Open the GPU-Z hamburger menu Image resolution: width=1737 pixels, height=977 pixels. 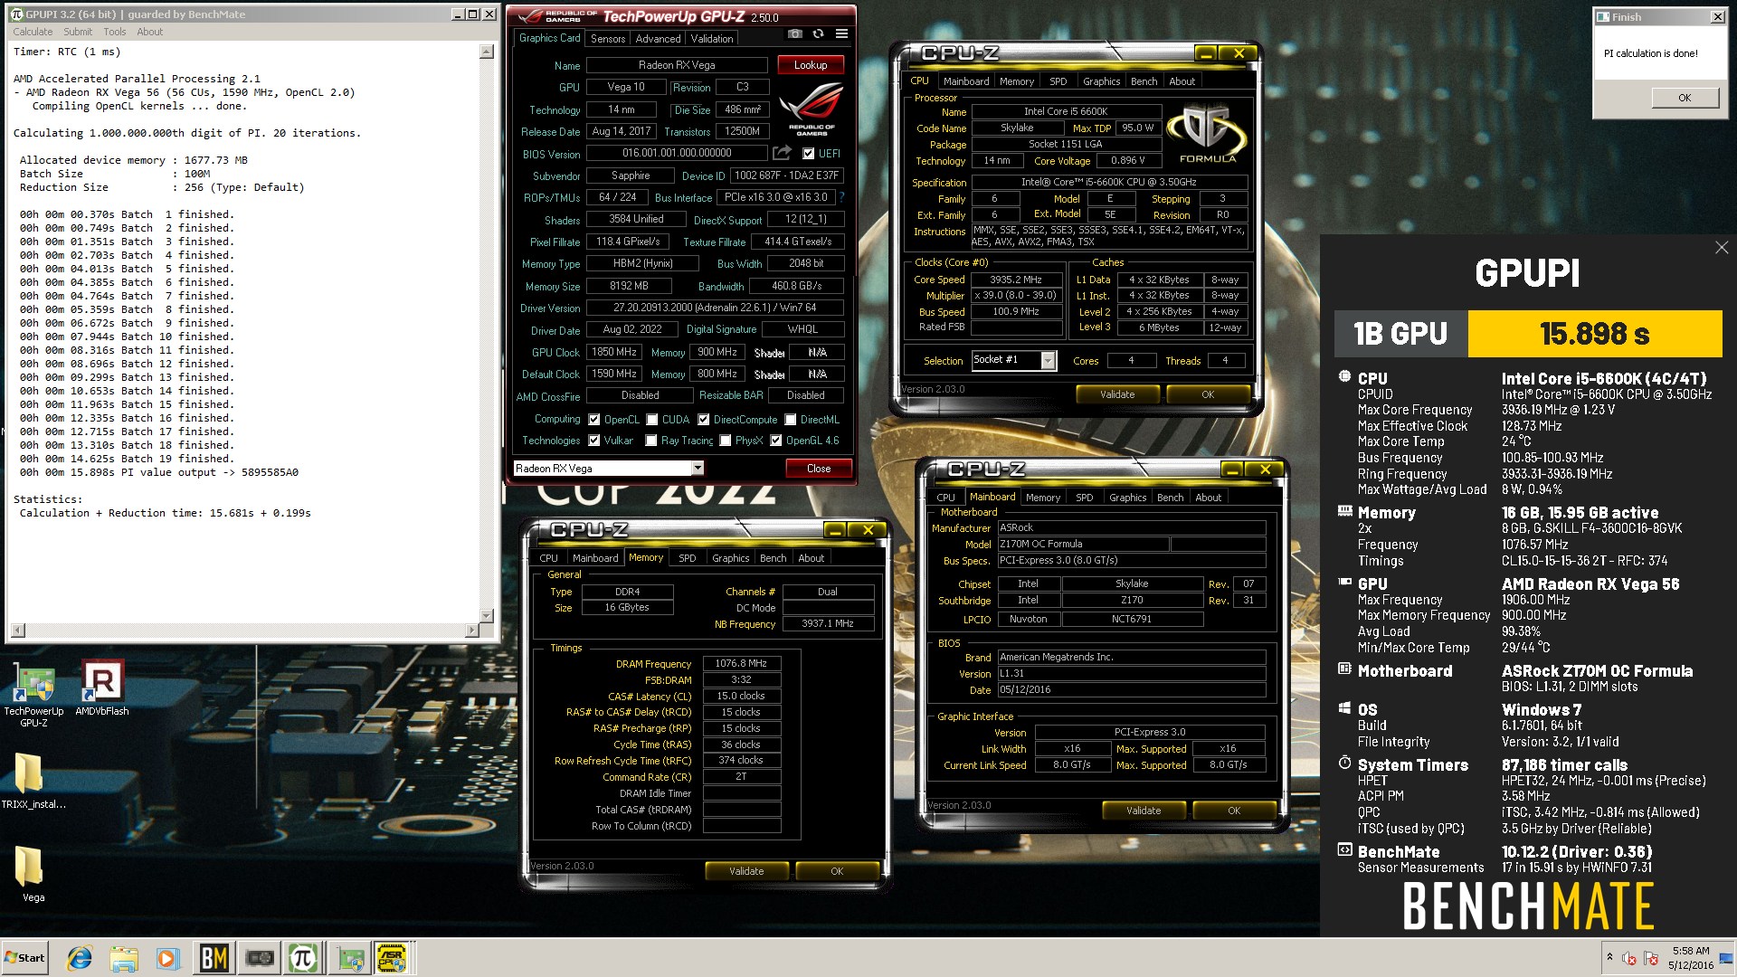841,33
